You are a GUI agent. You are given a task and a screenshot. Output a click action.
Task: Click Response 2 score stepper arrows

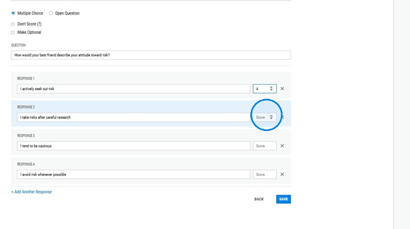point(271,117)
